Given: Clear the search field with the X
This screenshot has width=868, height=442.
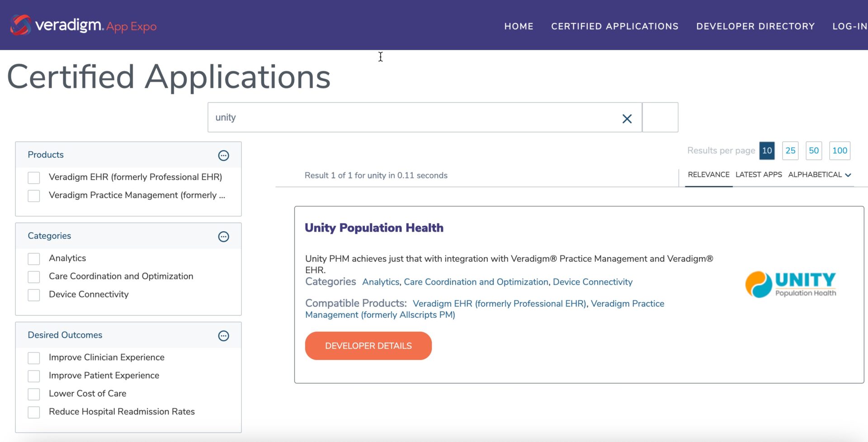Looking at the screenshot, I should point(627,119).
